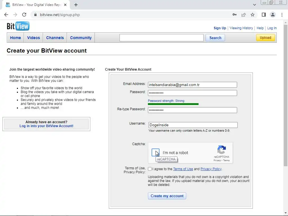Open the Terms of Use link

pyautogui.click(x=183, y=169)
